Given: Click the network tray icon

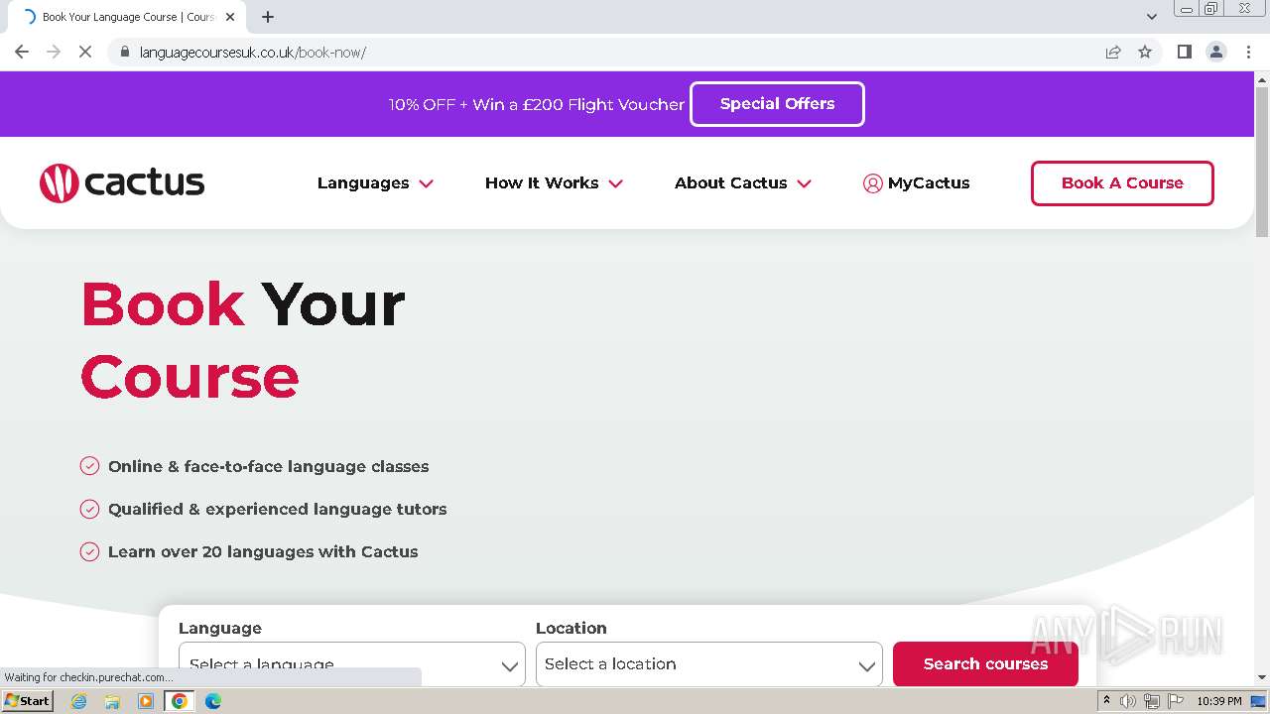Looking at the screenshot, I should click(1151, 701).
